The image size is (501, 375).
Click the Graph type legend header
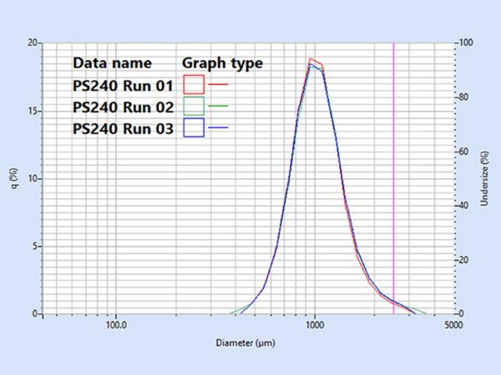tap(223, 63)
